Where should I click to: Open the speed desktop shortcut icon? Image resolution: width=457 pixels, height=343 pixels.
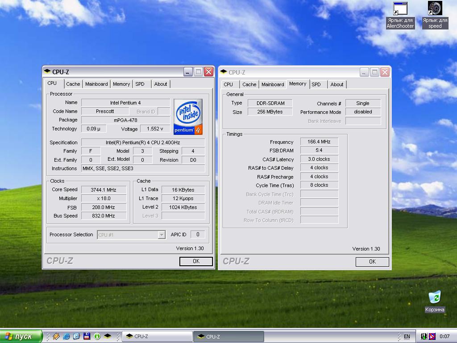(435, 8)
